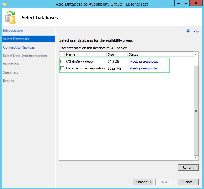Sort by the Name column header
This screenshot has height=189, width=204.
[86, 54]
